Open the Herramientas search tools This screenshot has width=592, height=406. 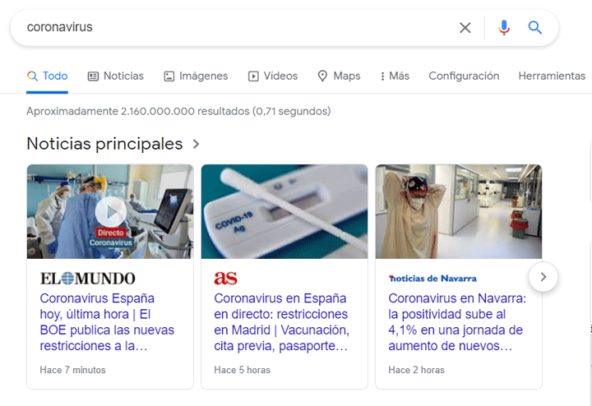(x=552, y=76)
